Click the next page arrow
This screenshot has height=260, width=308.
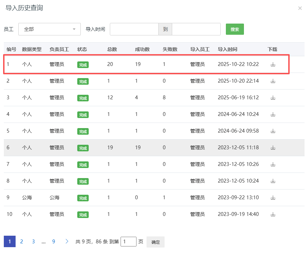(x=67, y=242)
